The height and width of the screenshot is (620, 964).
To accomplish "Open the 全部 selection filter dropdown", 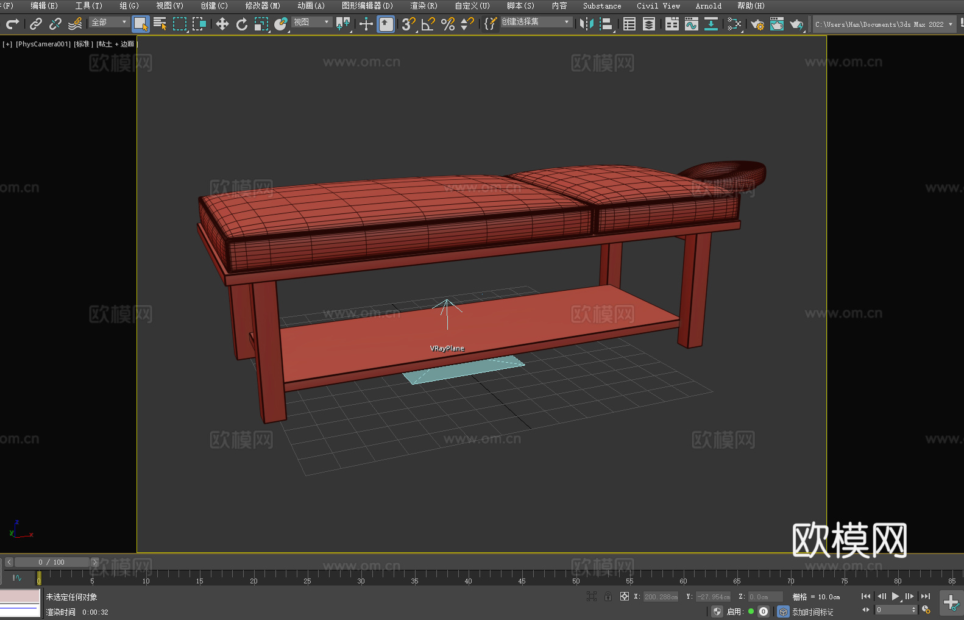I will [x=109, y=22].
